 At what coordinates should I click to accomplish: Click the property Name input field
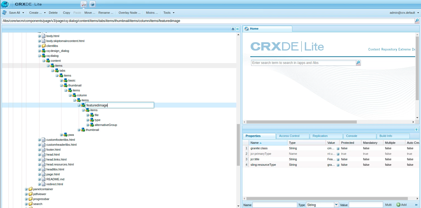[275, 205]
